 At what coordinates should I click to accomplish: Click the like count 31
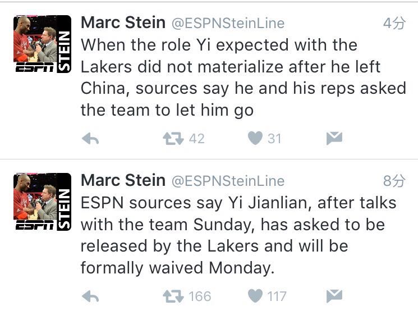coord(274,138)
